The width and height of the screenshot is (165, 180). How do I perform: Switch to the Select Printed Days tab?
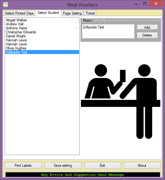point(19,13)
